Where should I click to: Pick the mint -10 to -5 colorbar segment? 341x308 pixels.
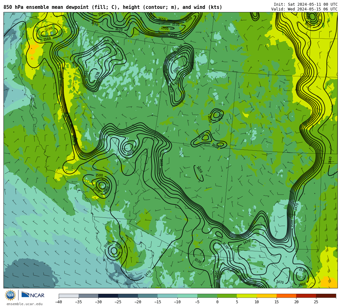tap(188, 296)
